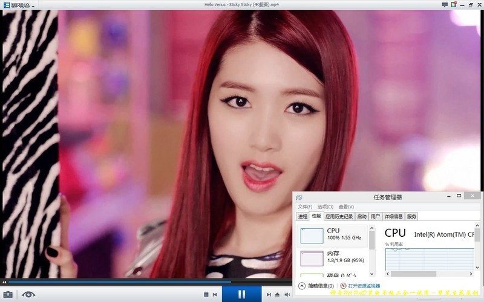Minimize the Task Manager window
Image resolution: width=484 pixels, height=302 pixels.
coord(448,196)
